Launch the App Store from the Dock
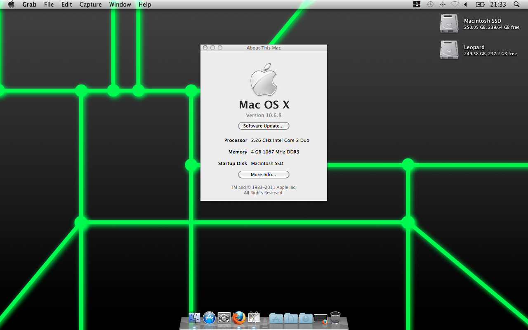528x330 pixels. coord(209,318)
